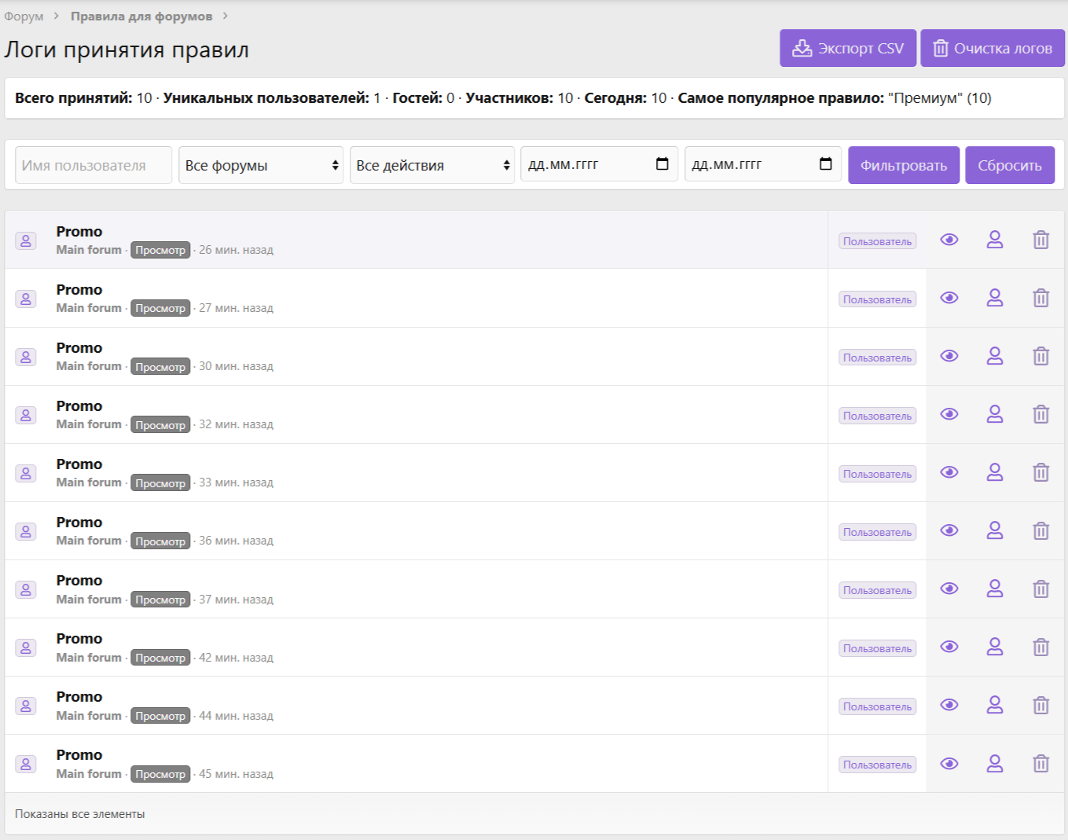
Task: Click the first дд.мм.гггг date field
Action: click(x=599, y=164)
